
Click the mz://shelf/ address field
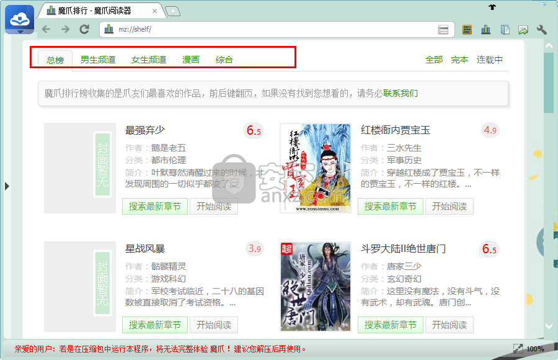(276, 29)
